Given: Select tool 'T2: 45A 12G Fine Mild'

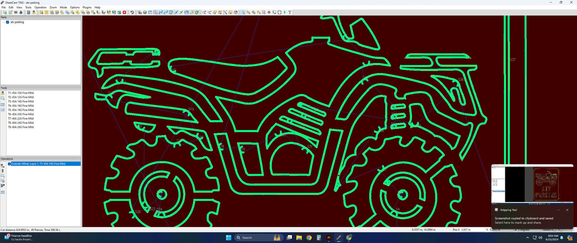Looking at the screenshot, I should [x=21, y=97].
